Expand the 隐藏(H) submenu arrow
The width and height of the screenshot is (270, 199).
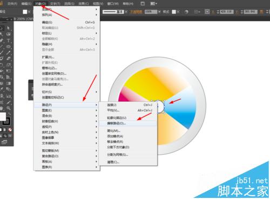[97, 44]
